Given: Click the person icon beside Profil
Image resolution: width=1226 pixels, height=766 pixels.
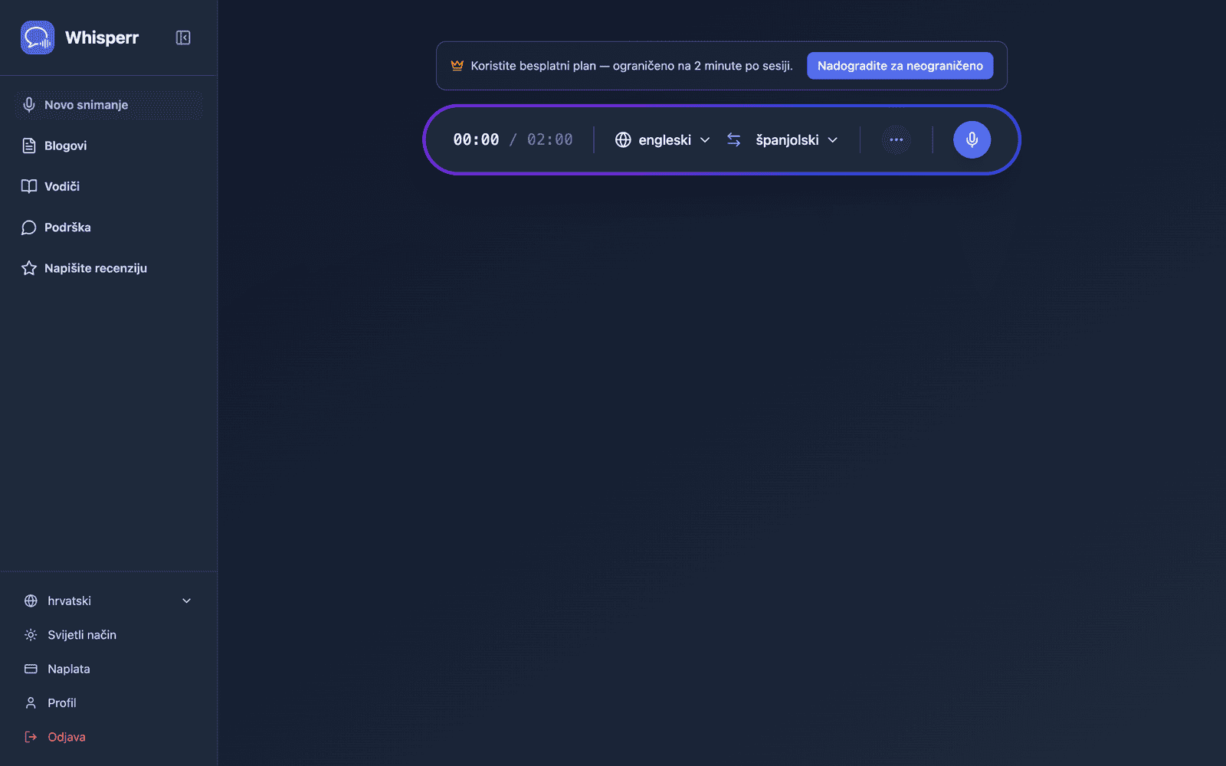Looking at the screenshot, I should [31, 703].
